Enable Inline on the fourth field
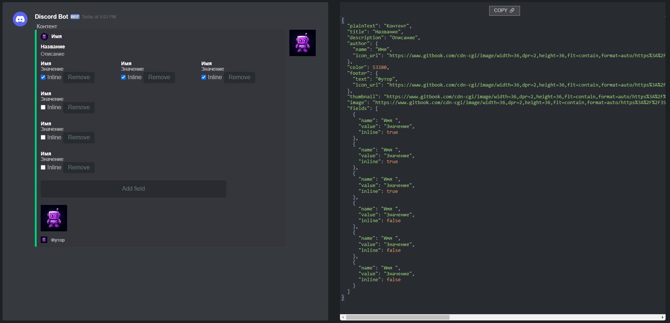670x323 pixels. point(43,107)
